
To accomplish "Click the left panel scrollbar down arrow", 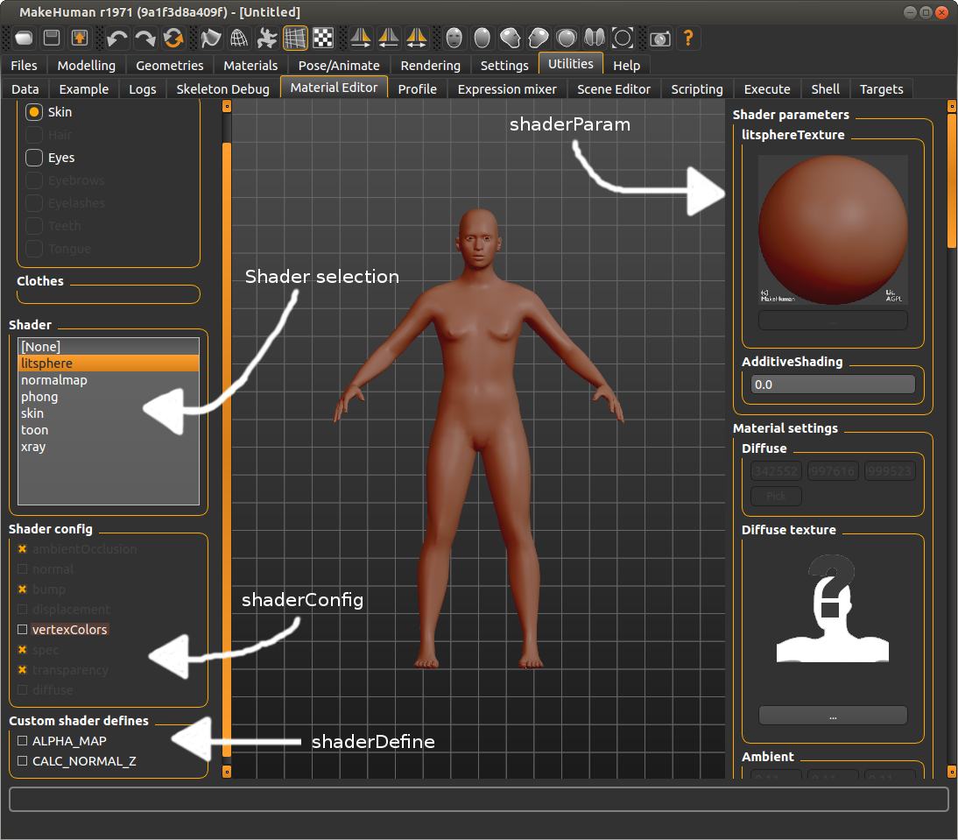I will point(227,772).
